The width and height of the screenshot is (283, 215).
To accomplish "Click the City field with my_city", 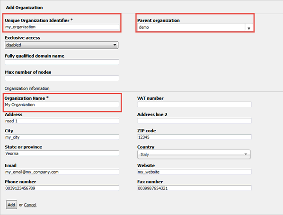I will pyautogui.click(x=62, y=137).
